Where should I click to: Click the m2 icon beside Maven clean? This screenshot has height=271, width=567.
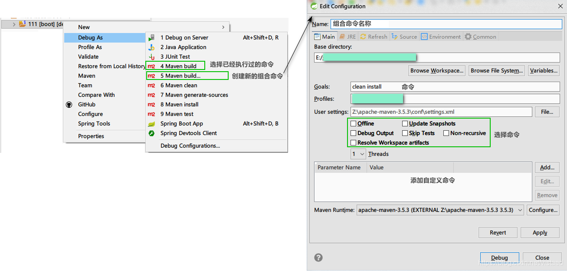(x=151, y=86)
